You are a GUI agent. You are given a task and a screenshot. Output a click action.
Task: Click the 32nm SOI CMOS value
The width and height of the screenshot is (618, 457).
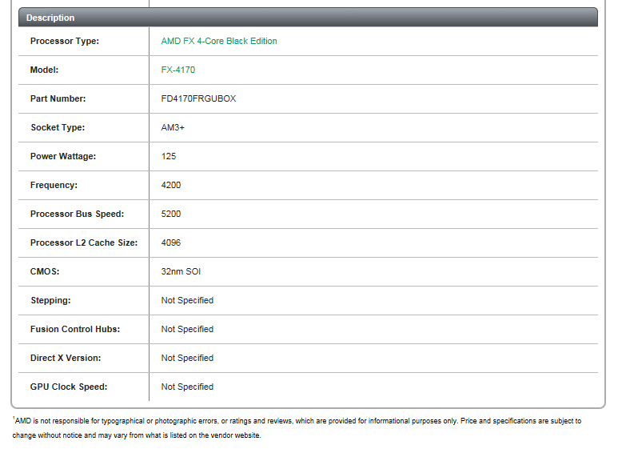(x=181, y=271)
